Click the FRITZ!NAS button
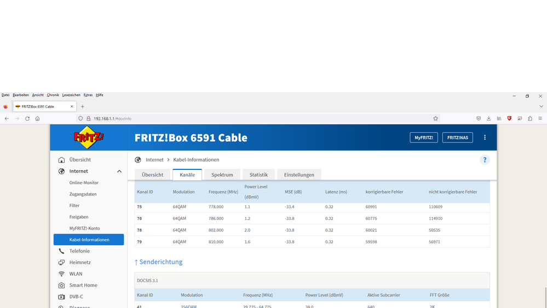The height and width of the screenshot is (308, 547). [x=457, y=138]
